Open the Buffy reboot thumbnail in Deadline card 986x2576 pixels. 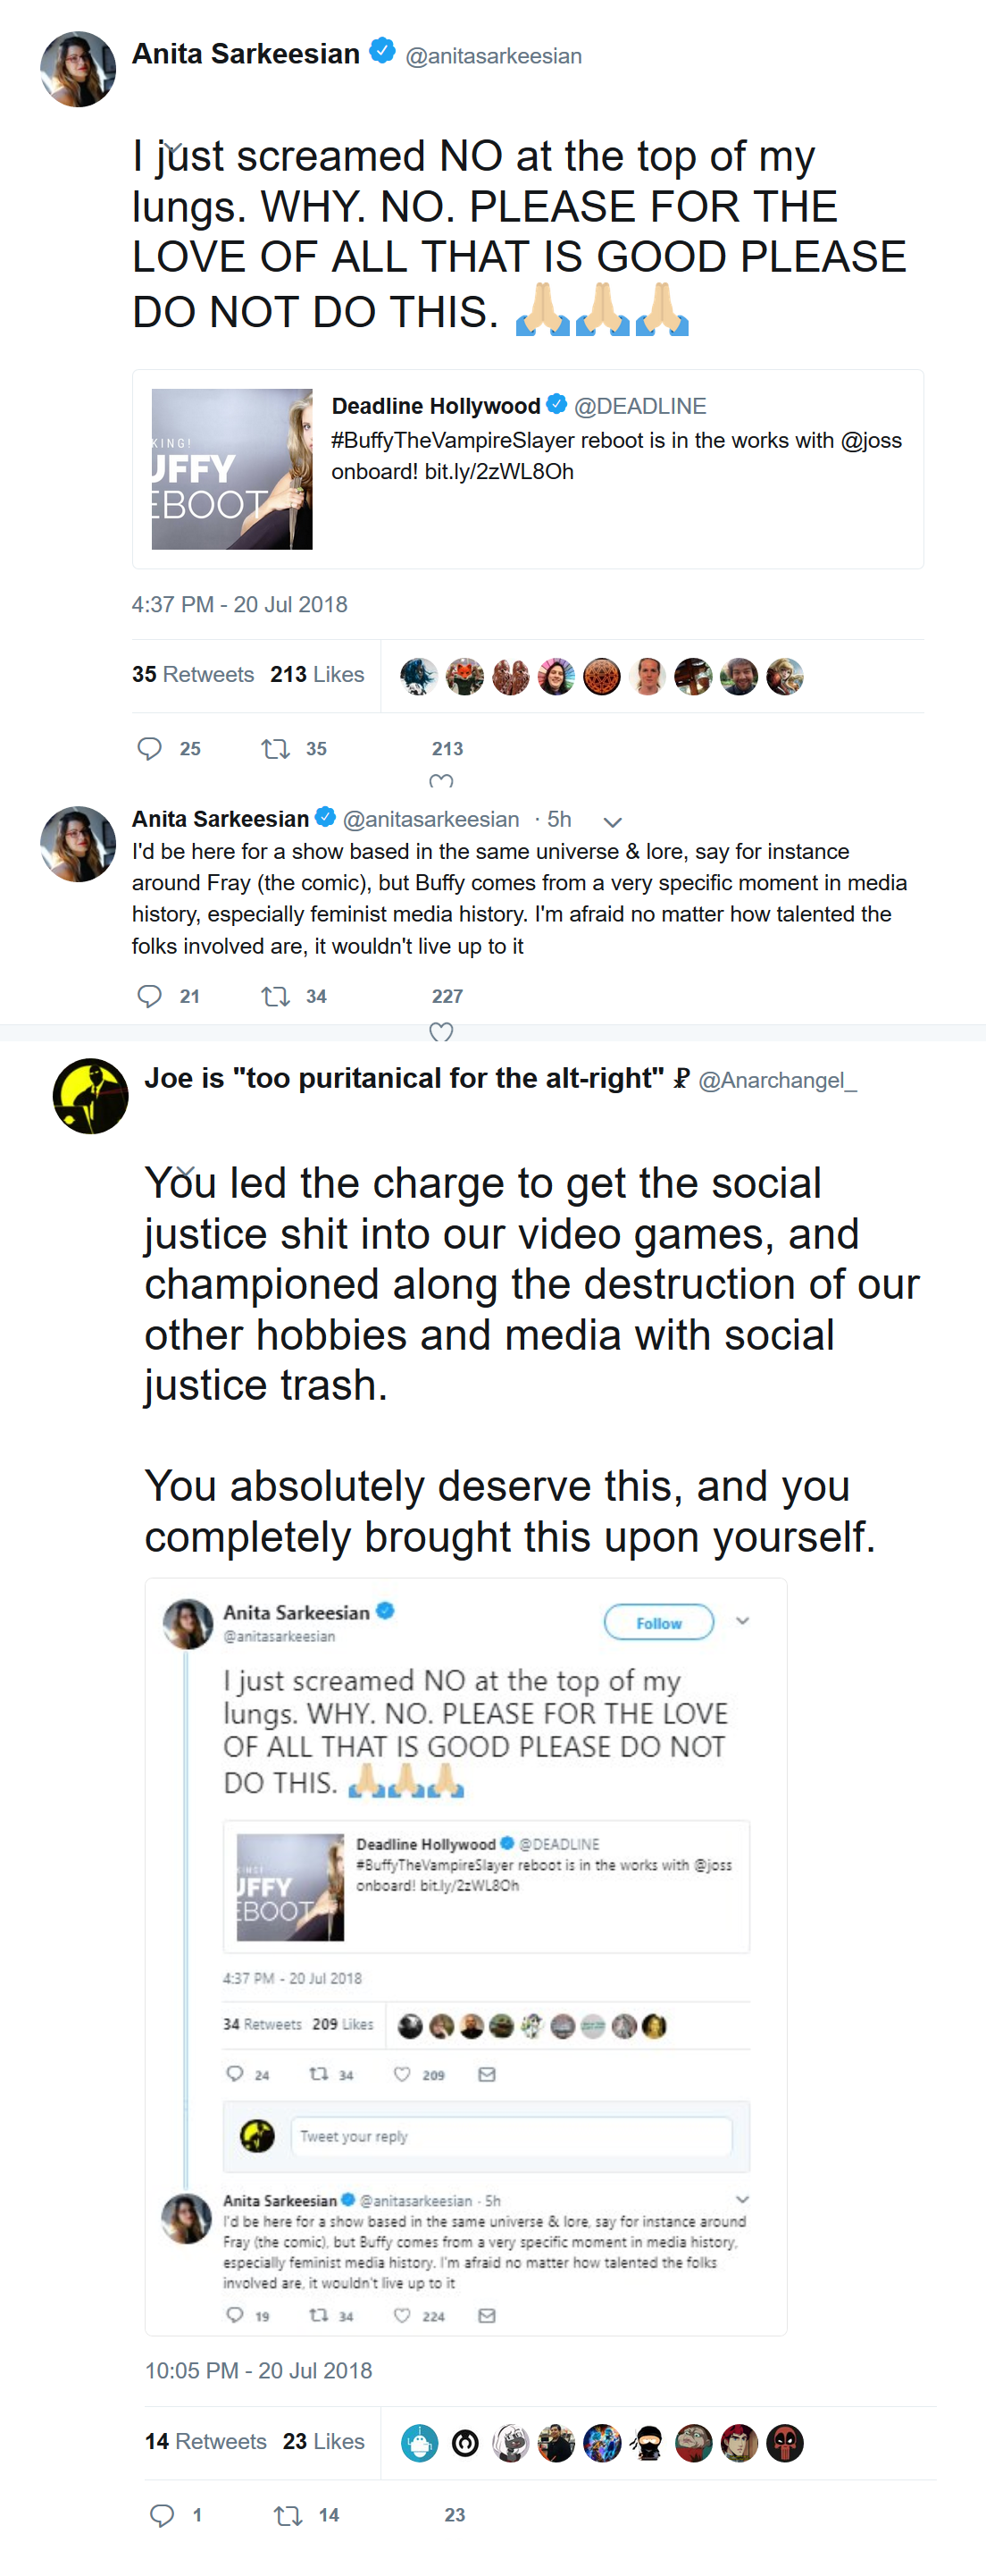coord(232,469)
